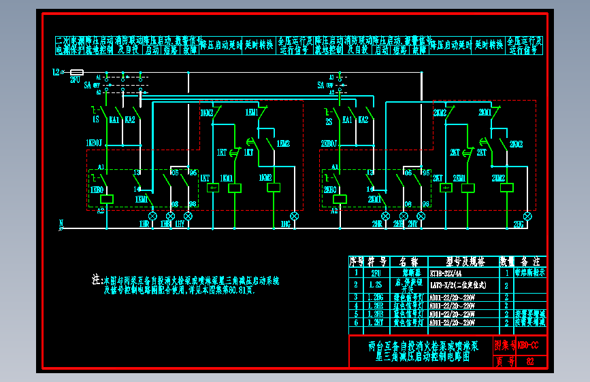The width and height of the screenshot is (590, 382).
Task: Click the 2KBOJ label
Action: (x=329, y=143)
